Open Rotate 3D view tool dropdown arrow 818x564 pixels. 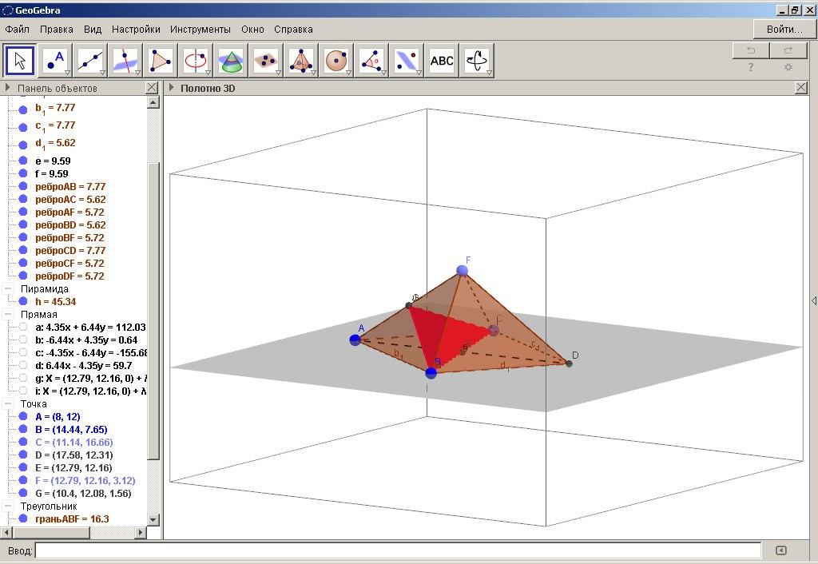click(x=489, y=73)
